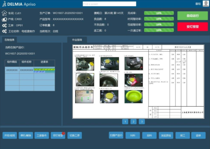The width and height of the screenshot is (210, 149).
Task: Go to page 3 of work instructions
Action: tap(141, 121)
